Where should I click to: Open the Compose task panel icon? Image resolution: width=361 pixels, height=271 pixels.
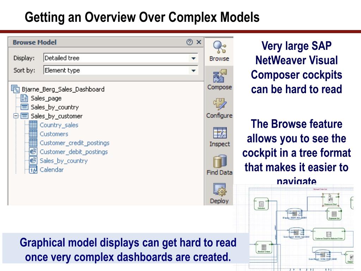pyautogui.click(x=219, y=76)
